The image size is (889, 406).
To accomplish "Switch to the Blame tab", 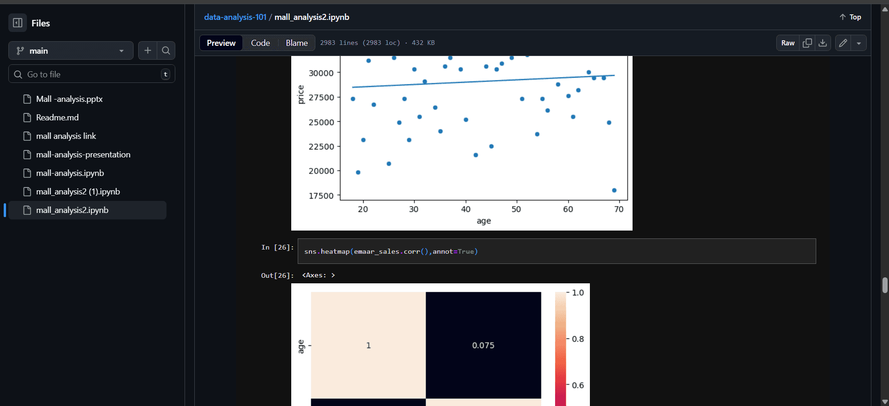I will click(297, 43).
